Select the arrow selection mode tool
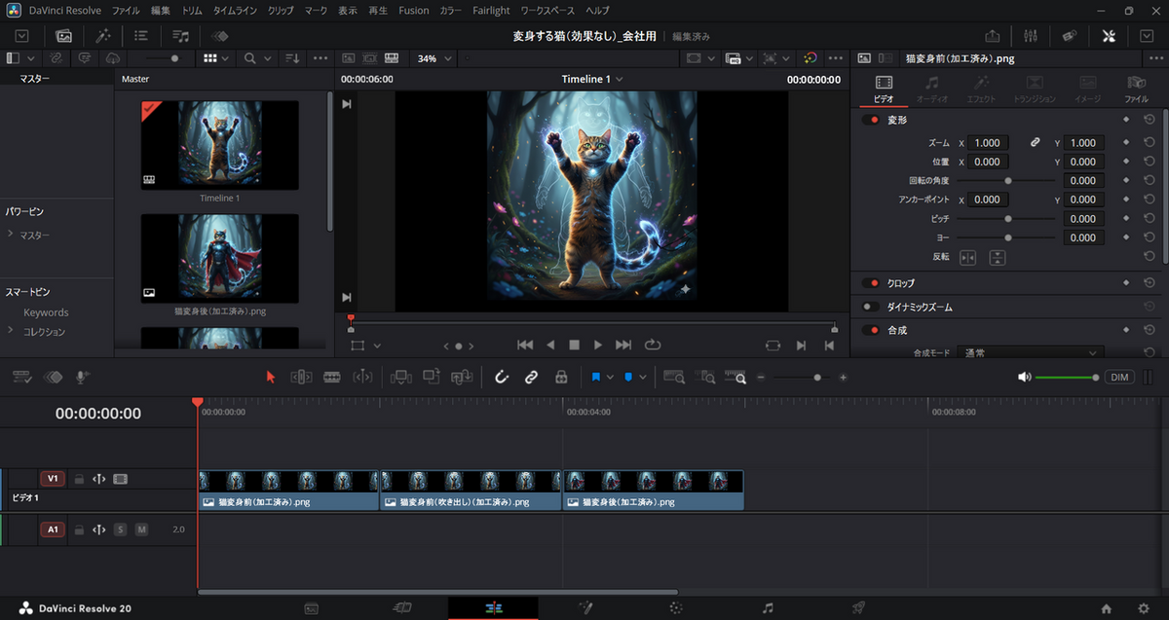Viewport: 1169px width, 620px height. coord(271,377)
